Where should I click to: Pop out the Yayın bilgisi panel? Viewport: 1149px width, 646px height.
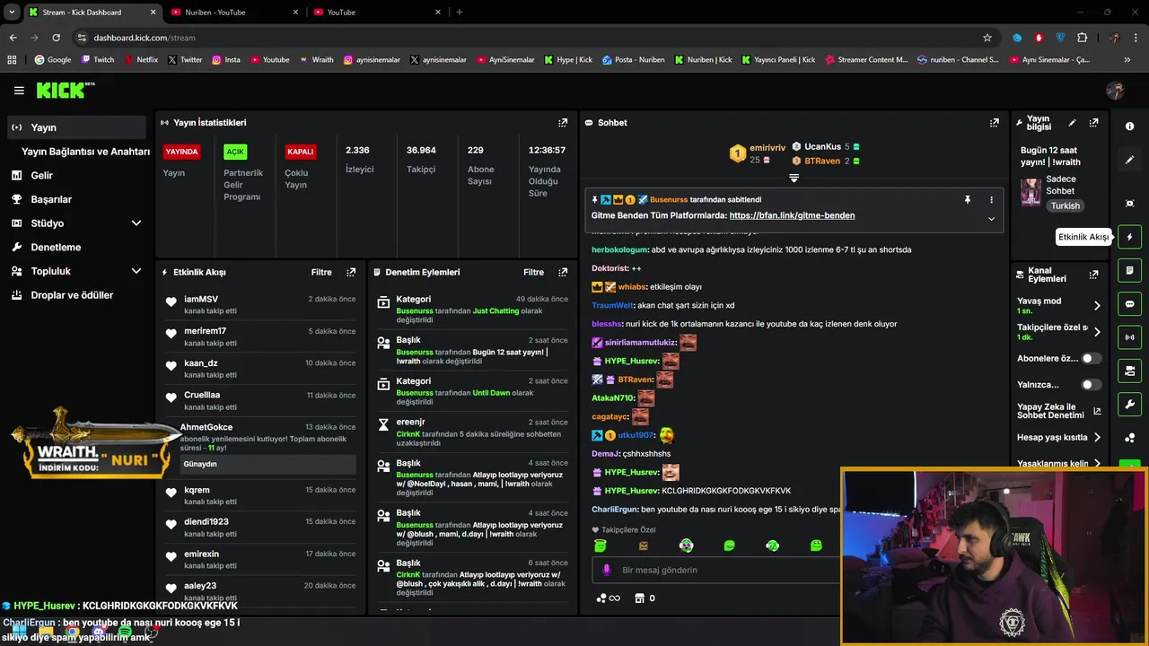click(x=1093, y=123)
